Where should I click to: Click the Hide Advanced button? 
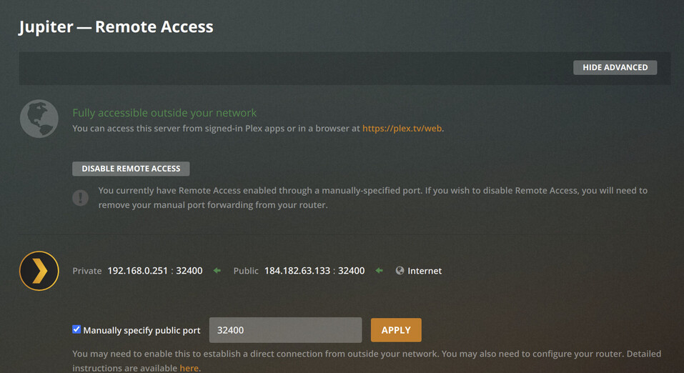615,67
